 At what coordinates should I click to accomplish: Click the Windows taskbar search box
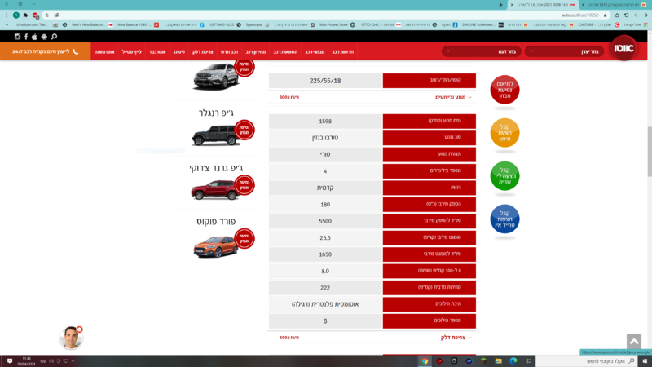pyautogui.click(x=587, y=360)
